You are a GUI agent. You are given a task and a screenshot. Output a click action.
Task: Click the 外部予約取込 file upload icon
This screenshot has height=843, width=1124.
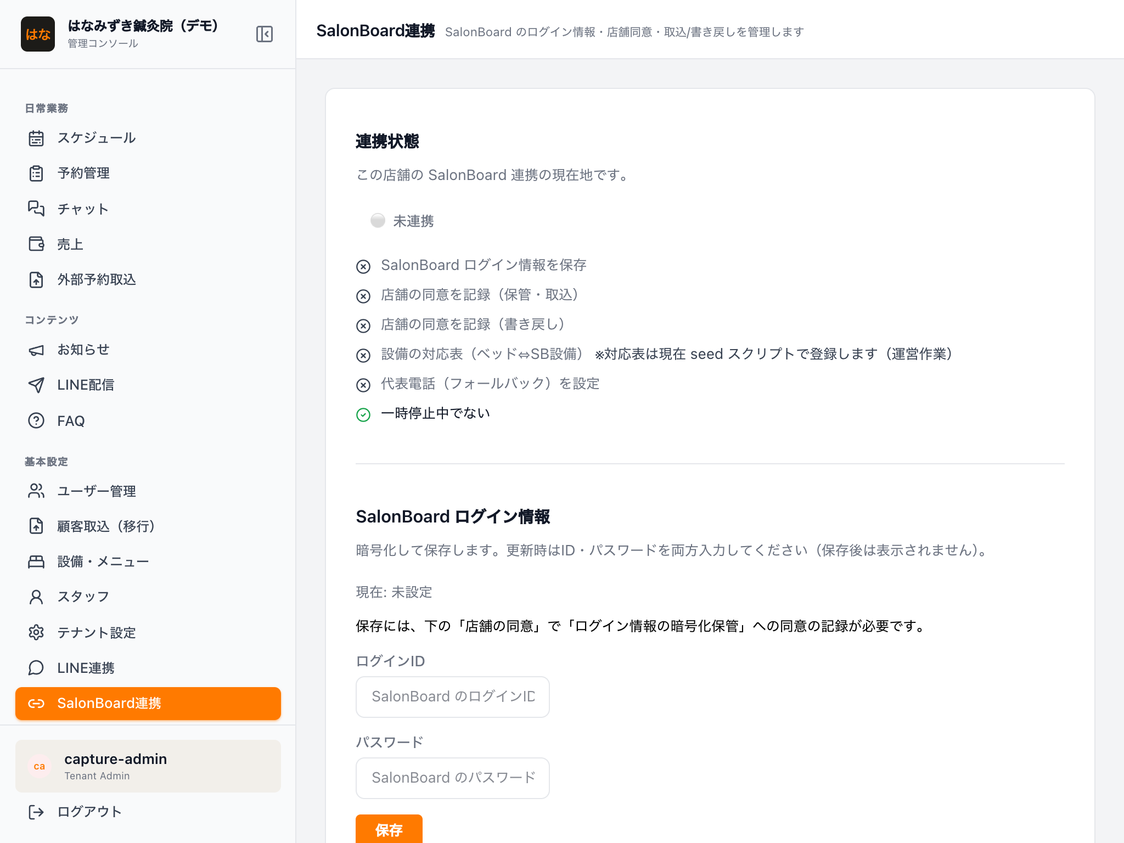click(x=36, y=280)
